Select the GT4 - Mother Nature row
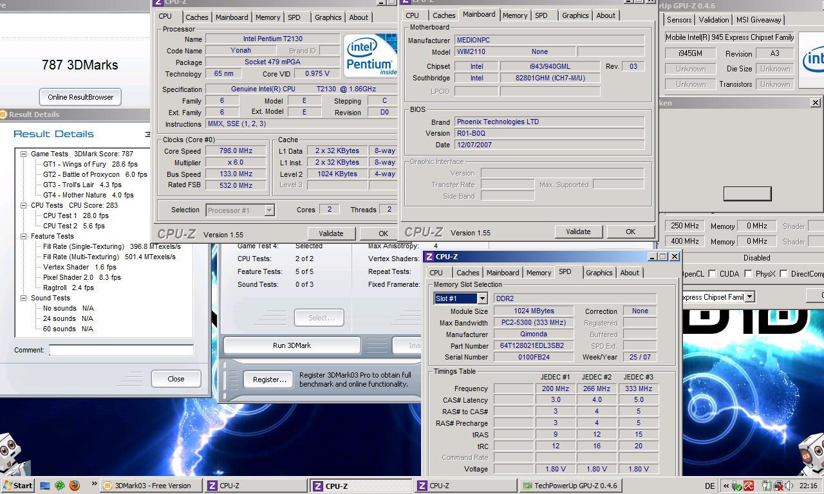 point(88,195)
